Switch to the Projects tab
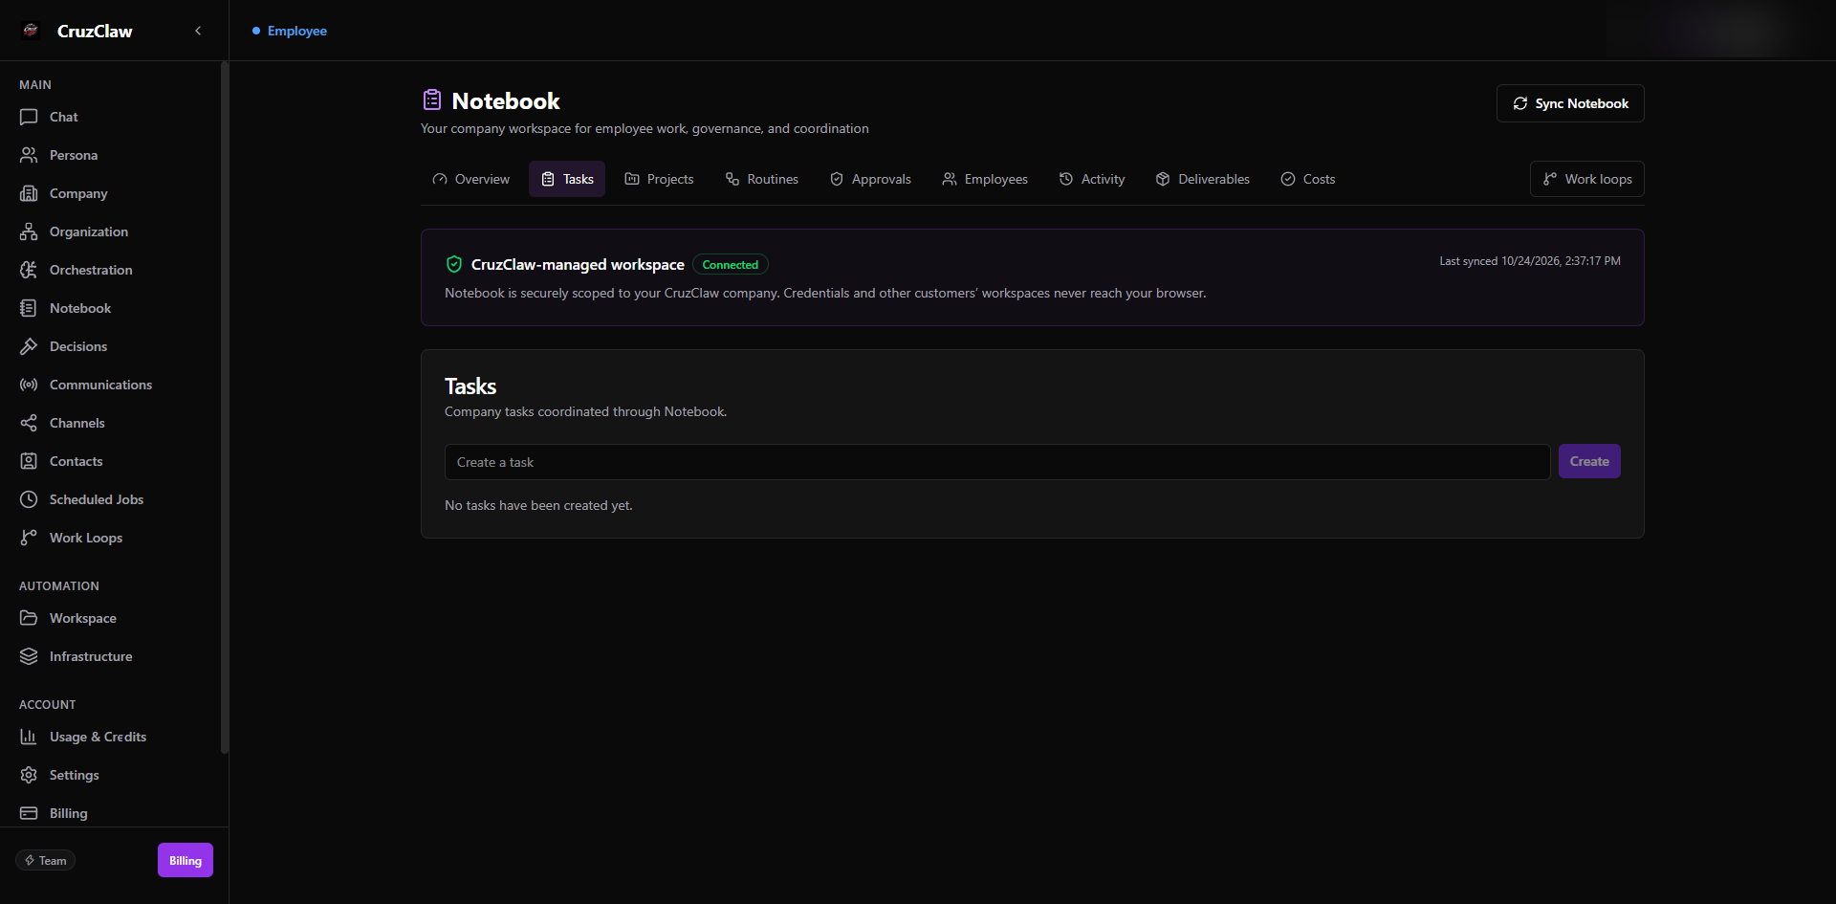 click(x=659, y=179)
